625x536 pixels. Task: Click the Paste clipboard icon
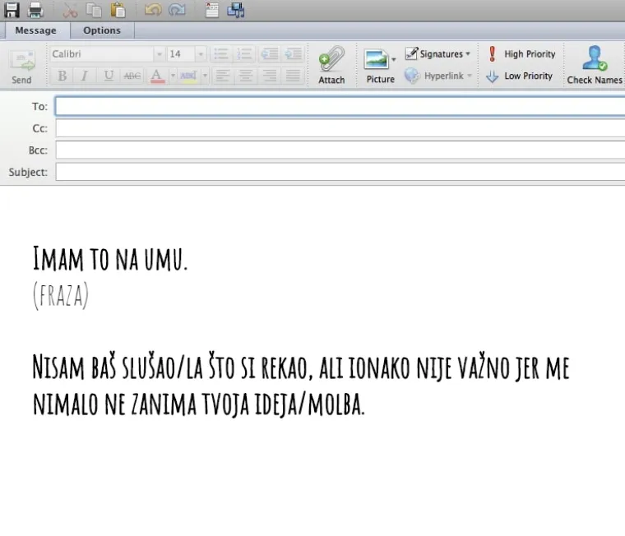(x=118, y=10)
